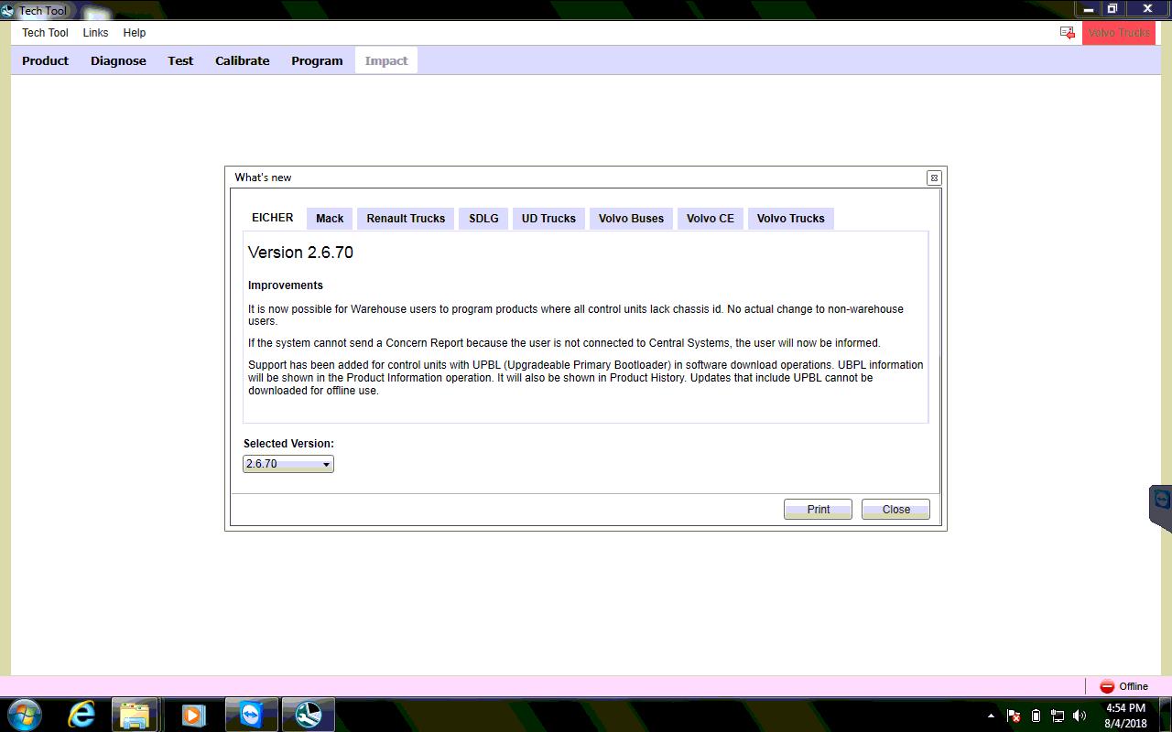The height and width of the screenshot is (732, 1172).
Task: Open the volume speaker icon
Action: [1080, 716]
